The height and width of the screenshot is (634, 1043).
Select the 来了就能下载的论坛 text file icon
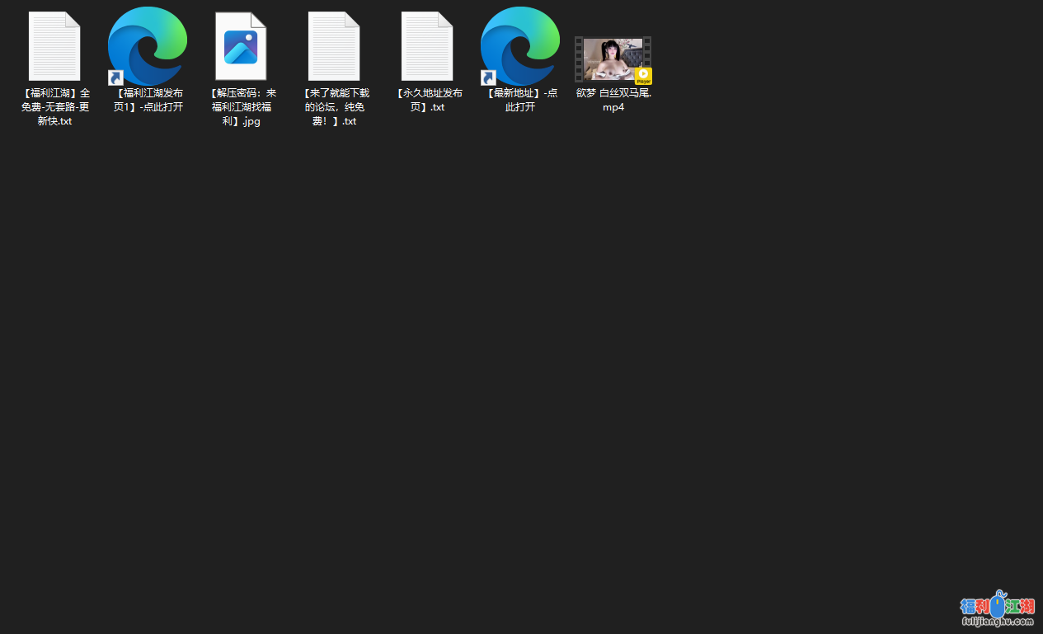(334, 46)
